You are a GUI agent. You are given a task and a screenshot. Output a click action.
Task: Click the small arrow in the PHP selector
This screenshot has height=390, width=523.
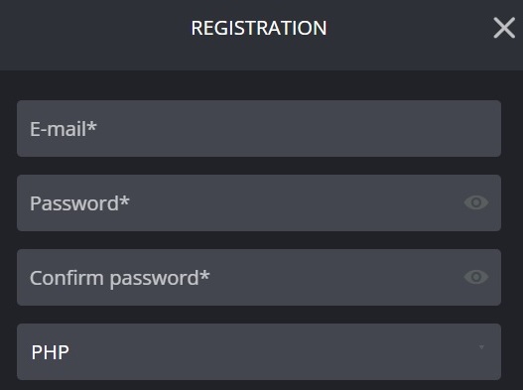[481, 347]
